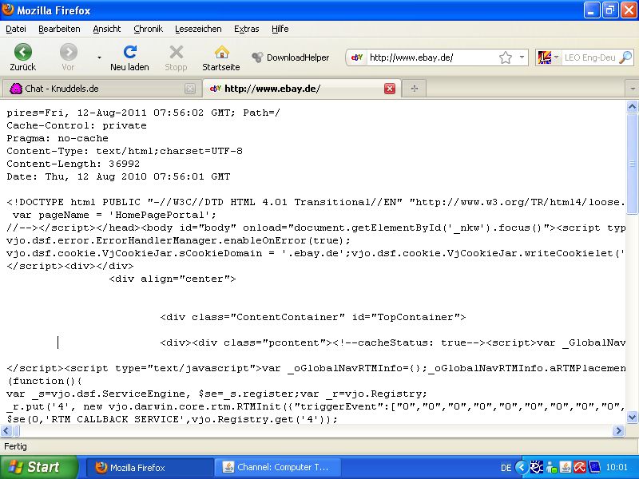
Task: Show the list-all-tabs dropdown
Action: 632,89
